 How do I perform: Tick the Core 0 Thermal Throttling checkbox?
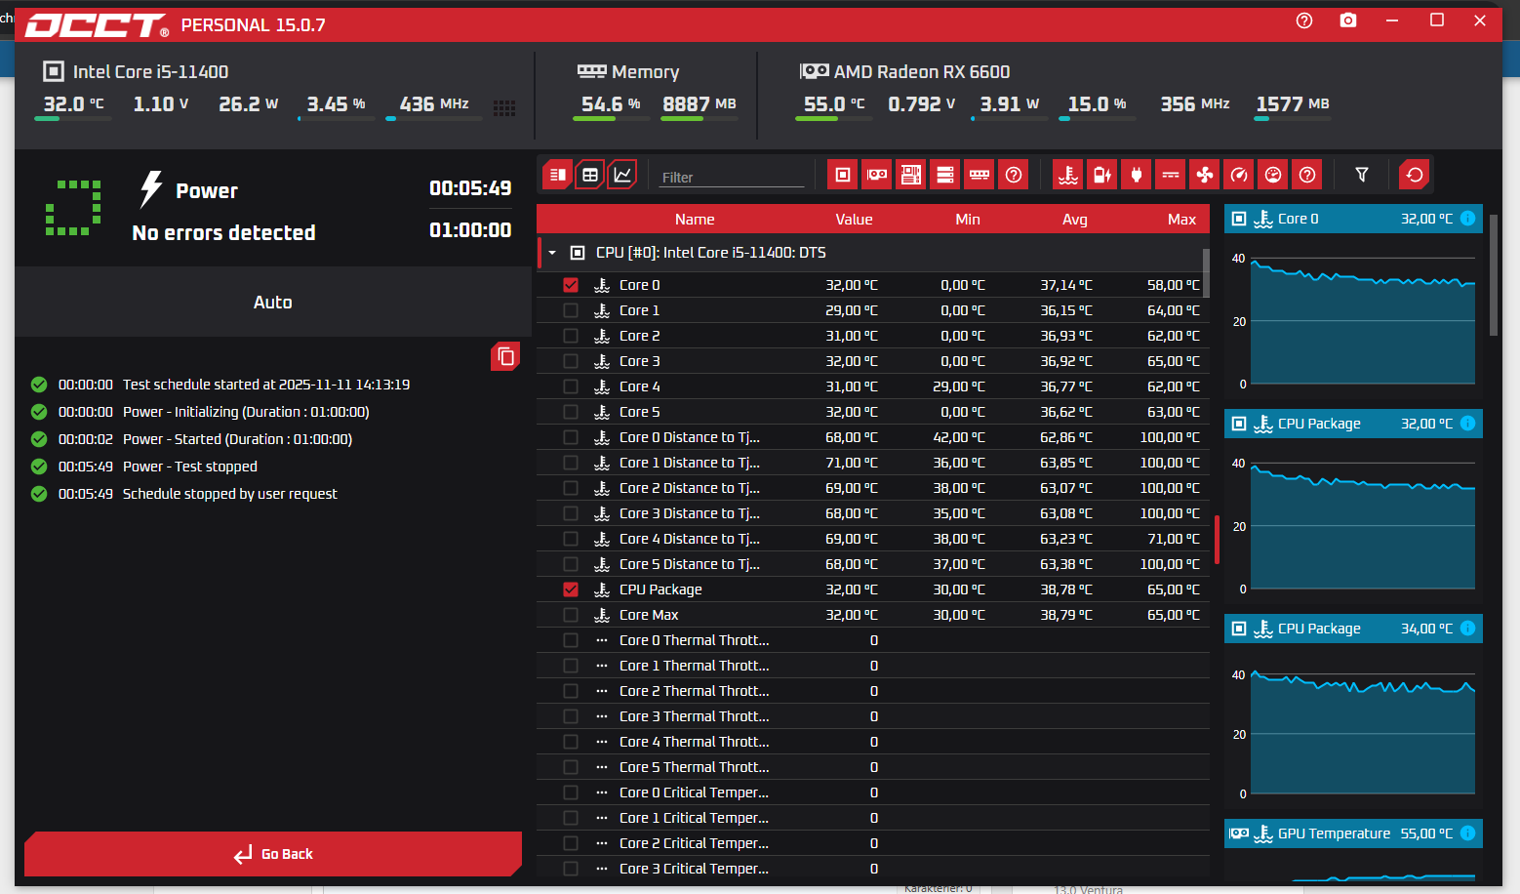tap(571, 640)
